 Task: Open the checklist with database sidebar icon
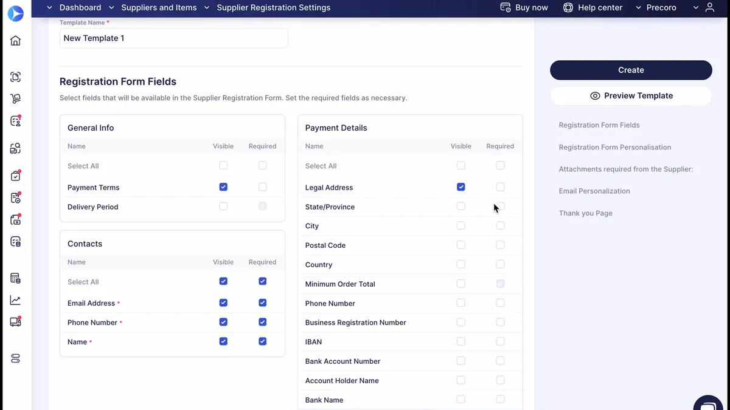[16, 242]
